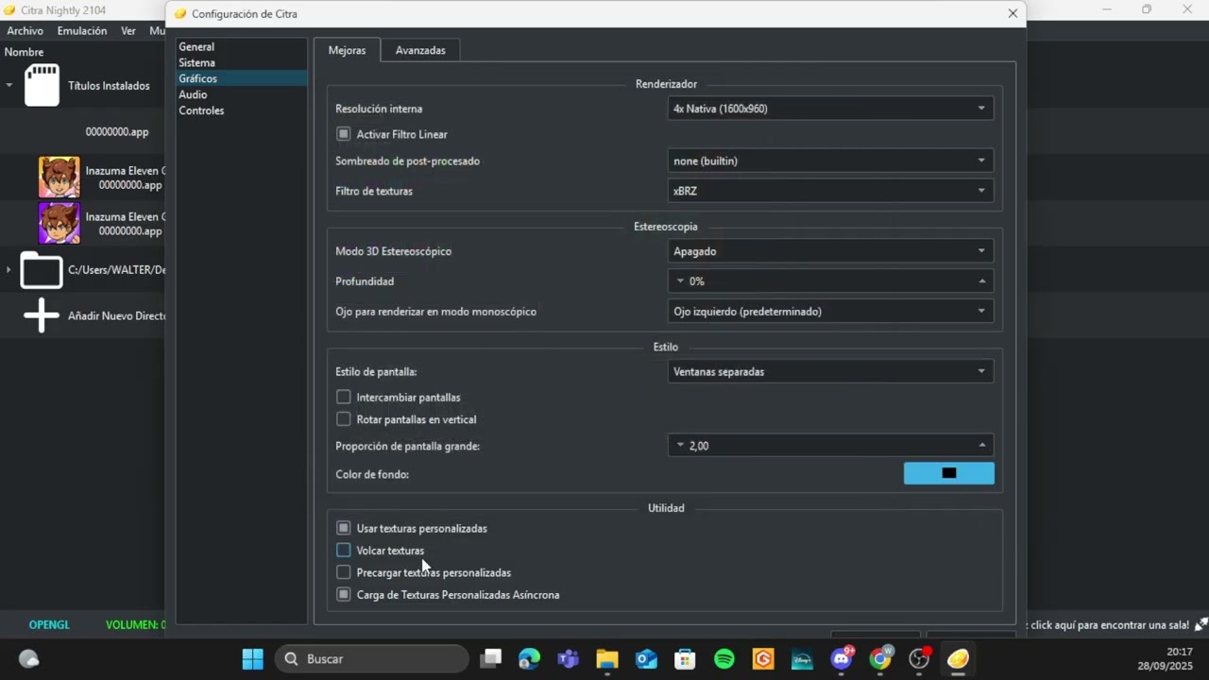Open Microsoft Store from the taskbar
Screen dimensions: 1209x680
click(685, 658)
